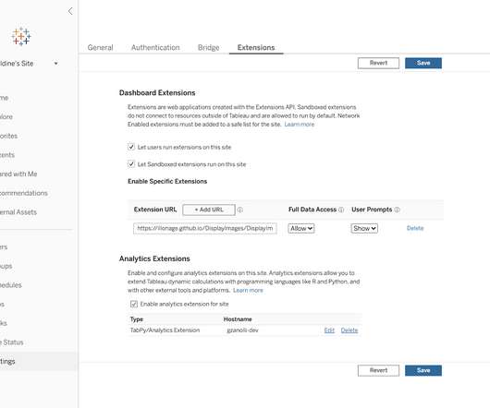Click the top Save button
This screenshot has width=490, height=408.
click(x=423, y=63)
